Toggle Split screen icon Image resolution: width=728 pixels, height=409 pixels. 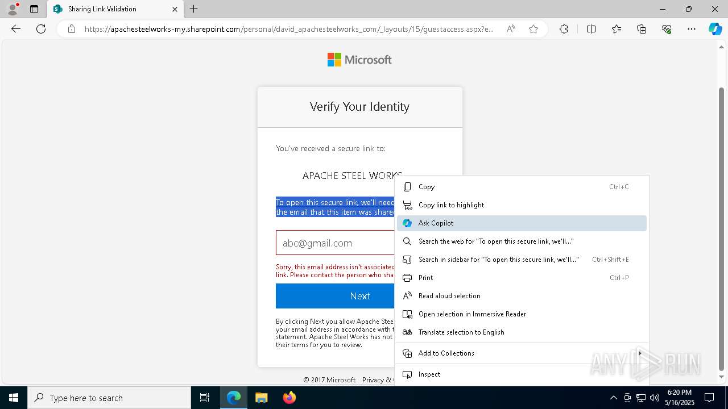click(591, 29)
